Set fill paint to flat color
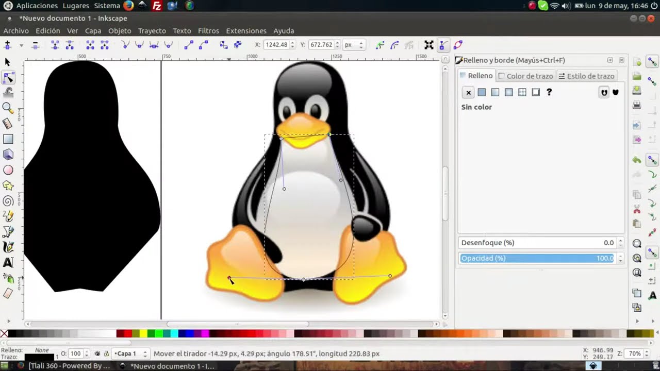The width and height of the screenshot is (660, 371). pyautogui.click(x=482, y=92)
